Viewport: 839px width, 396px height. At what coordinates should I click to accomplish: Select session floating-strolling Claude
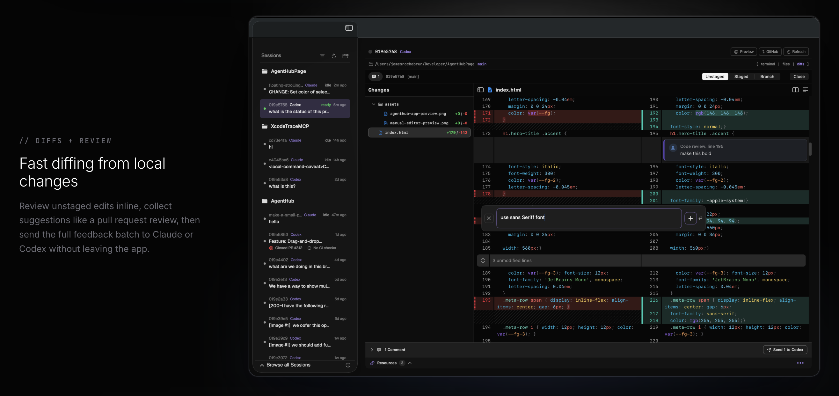[x=305, y=89]
